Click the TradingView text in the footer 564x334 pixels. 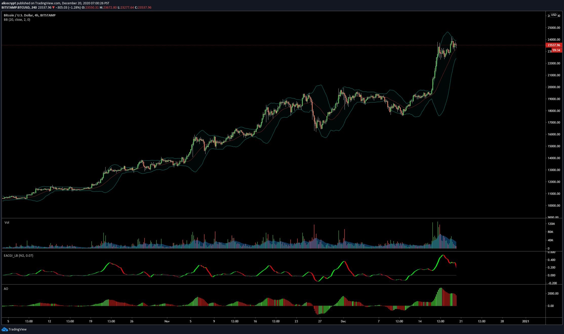(17, 329)
